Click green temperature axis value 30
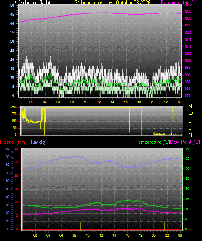202x241 pixels. 187,168
